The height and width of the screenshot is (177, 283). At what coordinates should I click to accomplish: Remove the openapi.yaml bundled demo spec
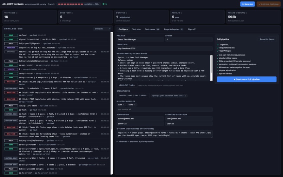(185, 96)
